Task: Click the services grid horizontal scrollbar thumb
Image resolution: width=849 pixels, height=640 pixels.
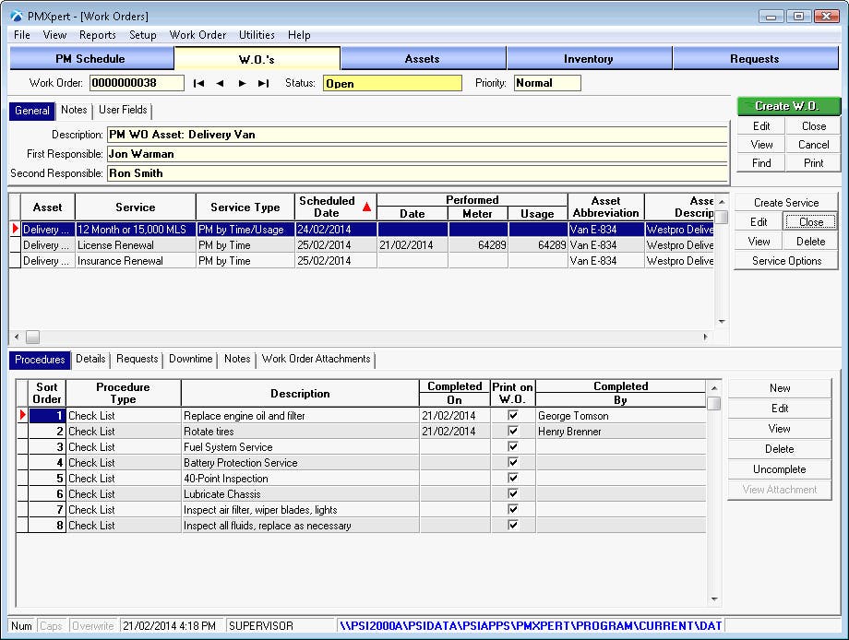Action: coord(32,337)
